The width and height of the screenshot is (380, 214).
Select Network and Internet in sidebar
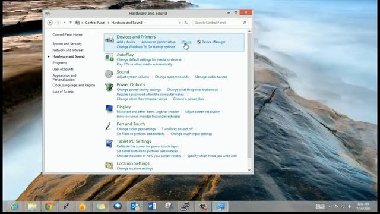[x=68, y=50]
